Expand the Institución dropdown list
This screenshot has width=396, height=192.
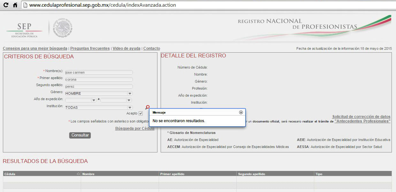click(130, 107)
